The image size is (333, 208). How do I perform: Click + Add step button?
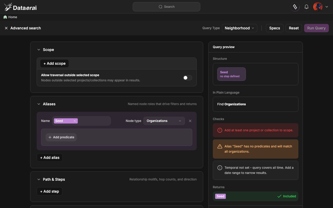[x=49, y=191]
